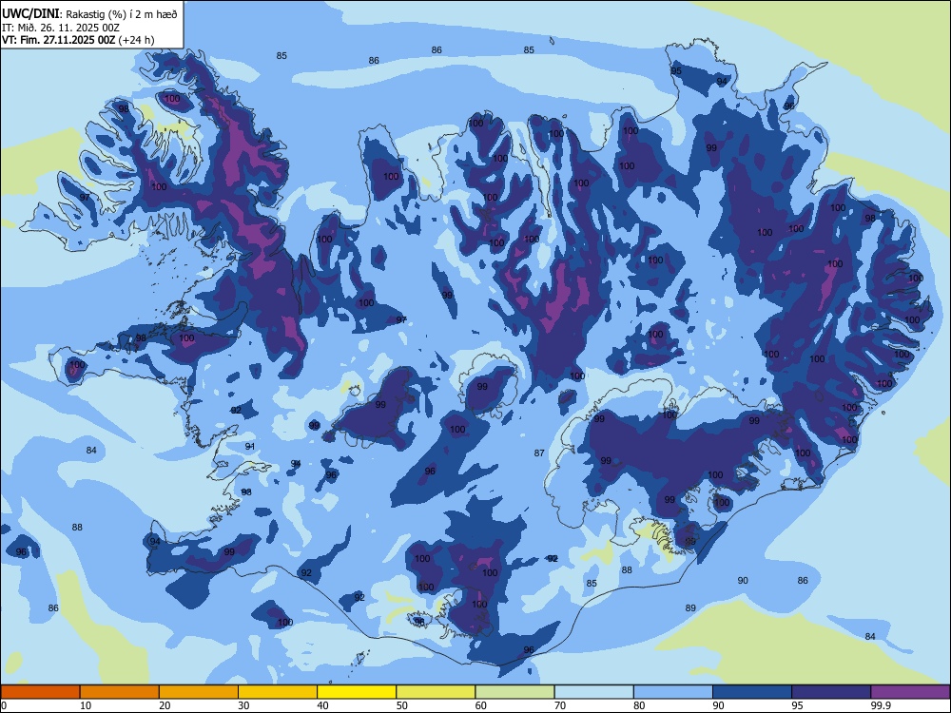
Task: Pick the purple above-99.9 legend band
Action: (910, 692)
